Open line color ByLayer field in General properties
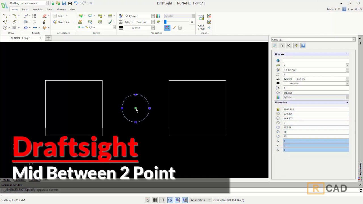This screenshot has height=204, width=363. [x=316, y=70]
